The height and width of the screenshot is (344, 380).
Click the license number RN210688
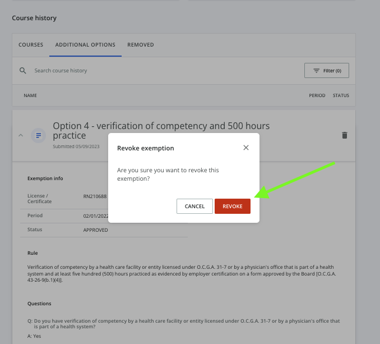(x=94, y=197)
